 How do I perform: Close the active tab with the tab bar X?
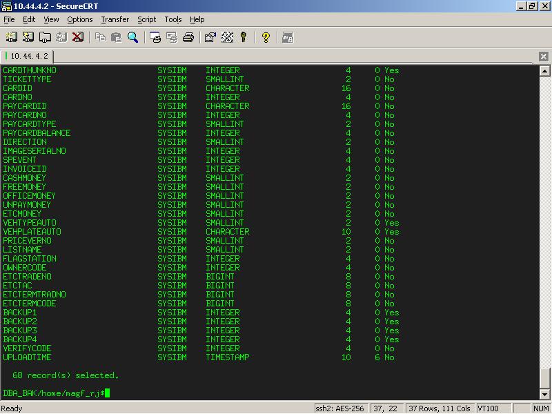tap(544, 57)
